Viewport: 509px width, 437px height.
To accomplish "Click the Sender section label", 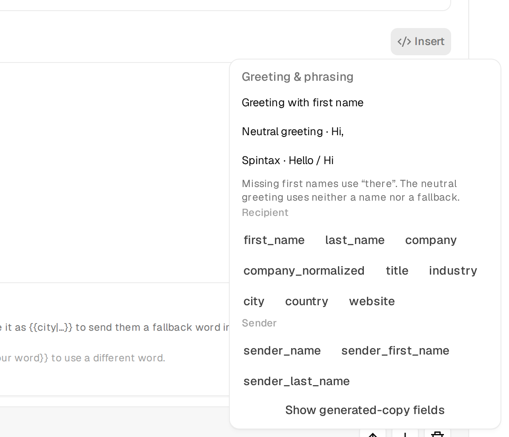I will [259, 323].
